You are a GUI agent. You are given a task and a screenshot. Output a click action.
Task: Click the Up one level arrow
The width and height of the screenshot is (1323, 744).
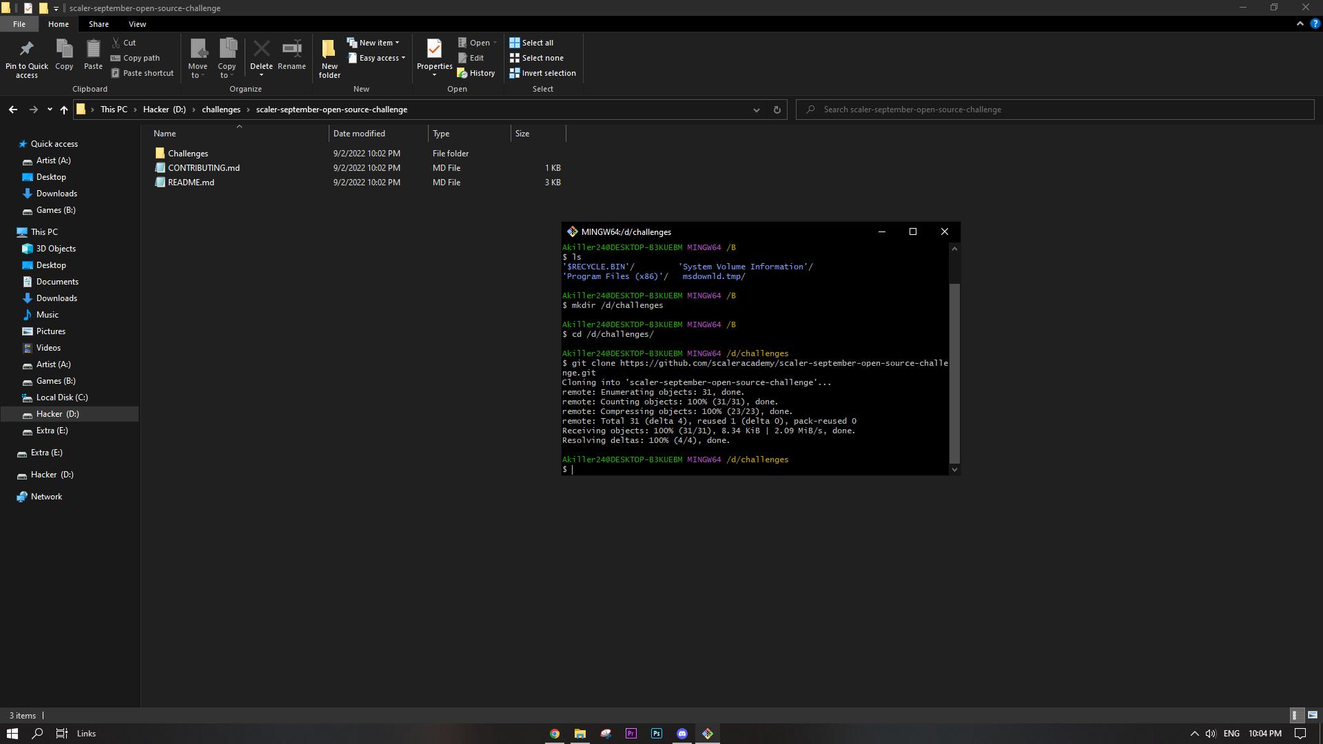pos(64,110)
